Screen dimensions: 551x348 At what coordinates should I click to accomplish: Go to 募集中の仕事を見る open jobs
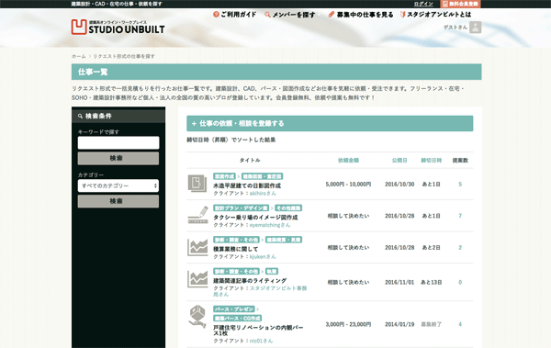361,15
